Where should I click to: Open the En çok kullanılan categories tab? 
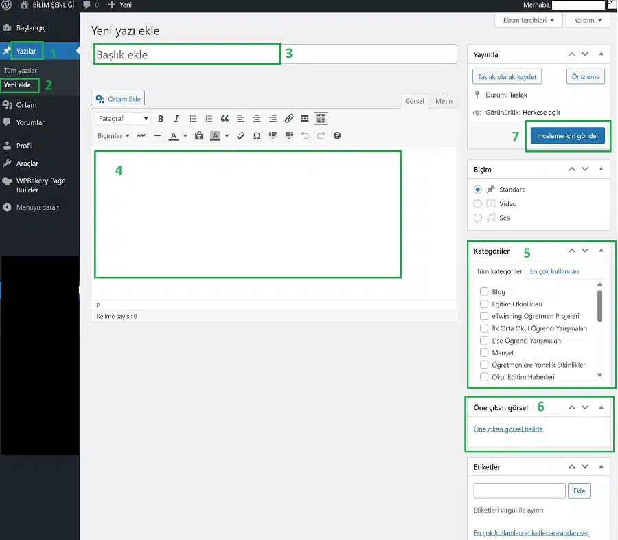coord(554,271)
